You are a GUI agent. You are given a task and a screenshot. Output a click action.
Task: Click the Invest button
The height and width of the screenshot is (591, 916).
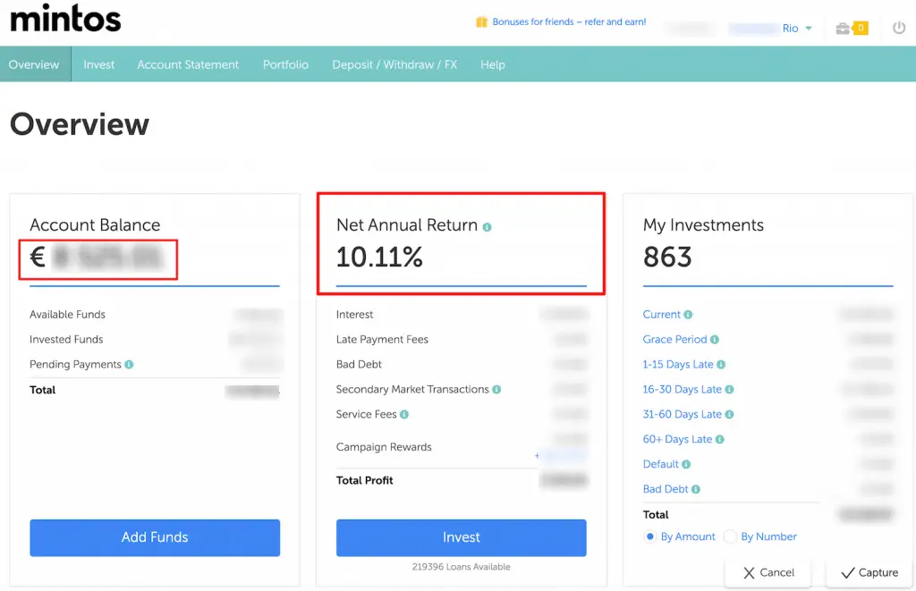(461, 537)
